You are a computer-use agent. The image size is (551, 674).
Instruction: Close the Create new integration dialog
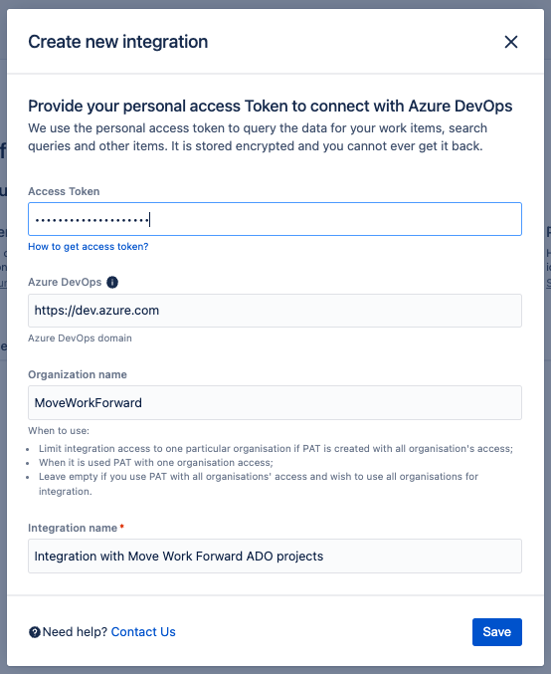(x=510, y=42)
